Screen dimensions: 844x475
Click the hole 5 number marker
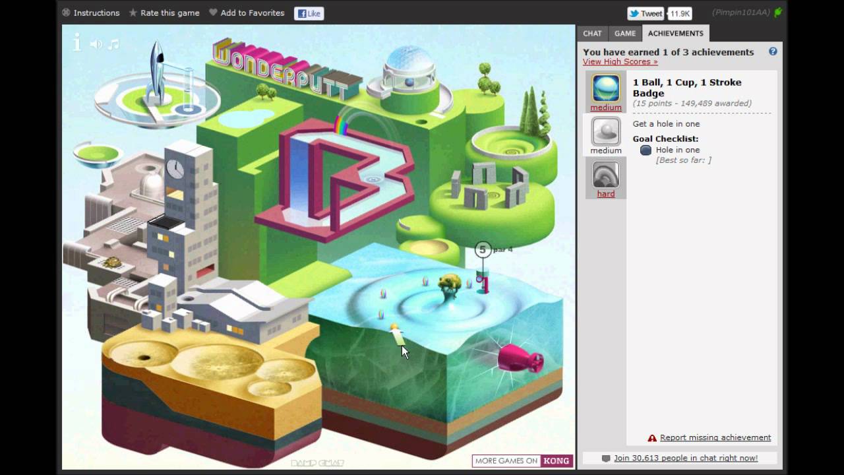(x=483, y=249)
